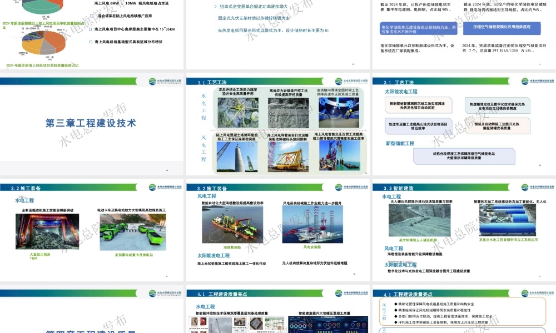Image resolution: width=556 pixels, height=333 pixels.
Task: Click 海上光伏桩基施工船实现海上施工一体化作业 text
Action: tap(231, 263)
